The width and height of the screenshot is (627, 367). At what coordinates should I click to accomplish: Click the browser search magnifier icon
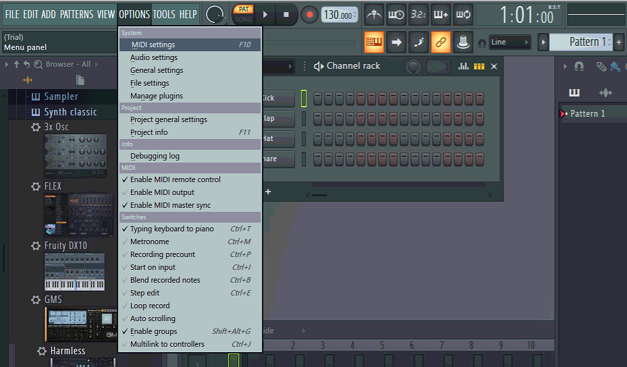tap(38, 64)
